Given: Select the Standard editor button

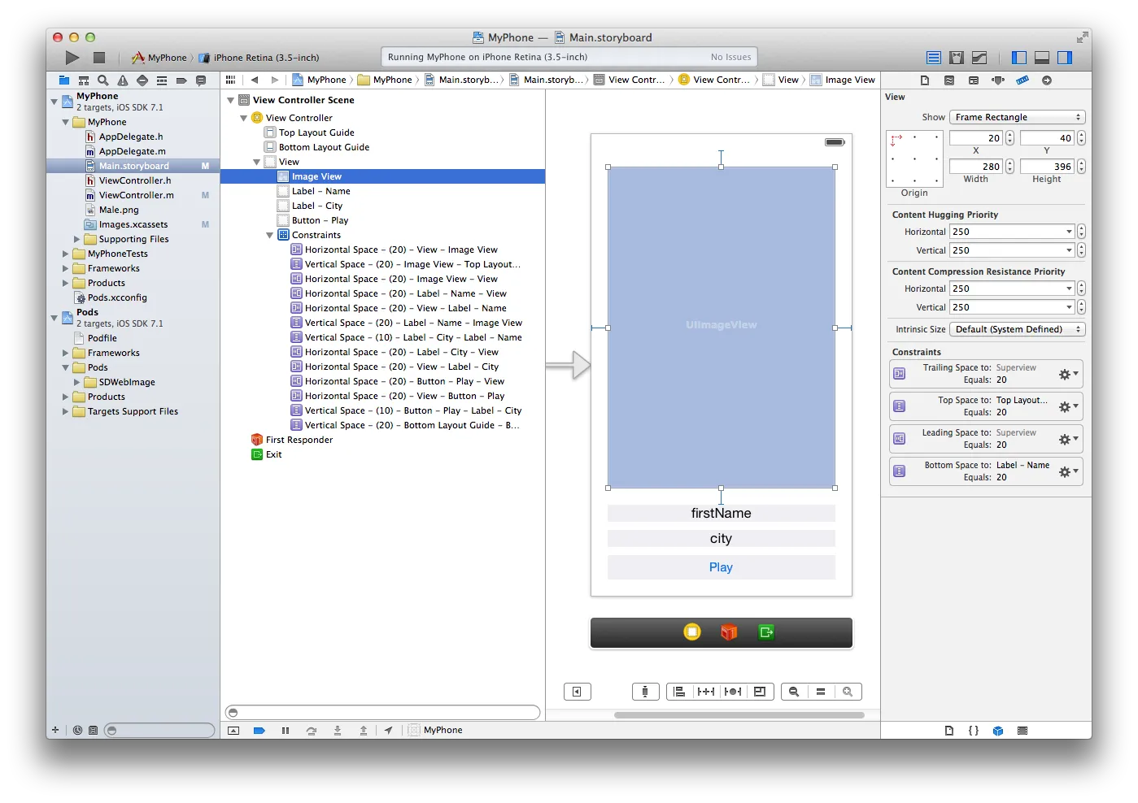Looking at the screenshot, I should pos(934,58).
